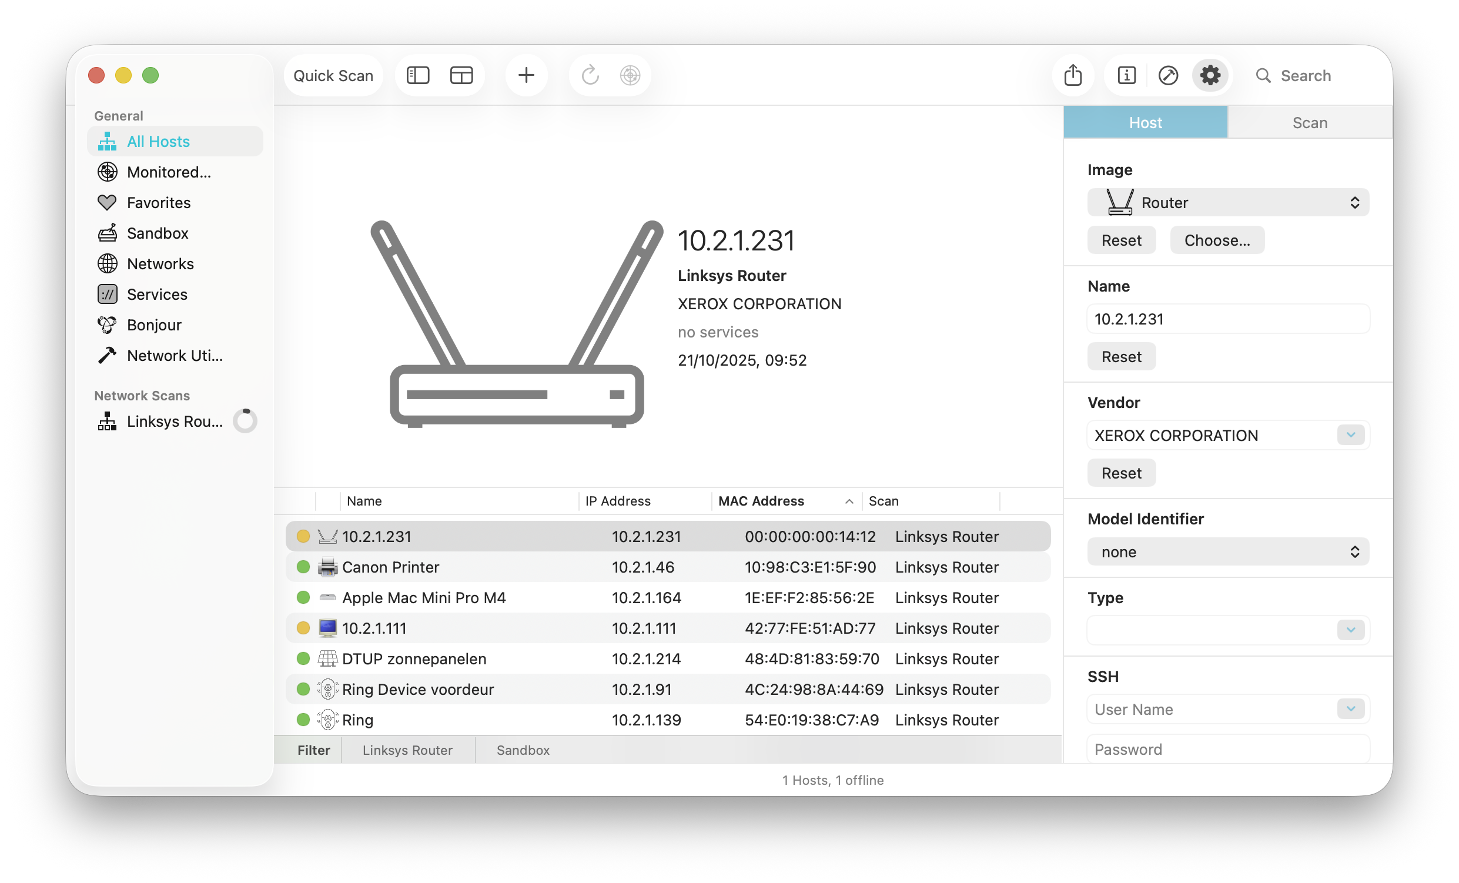
Task: Switch to the Scan tab
Action: click(x=1310, y=123)
